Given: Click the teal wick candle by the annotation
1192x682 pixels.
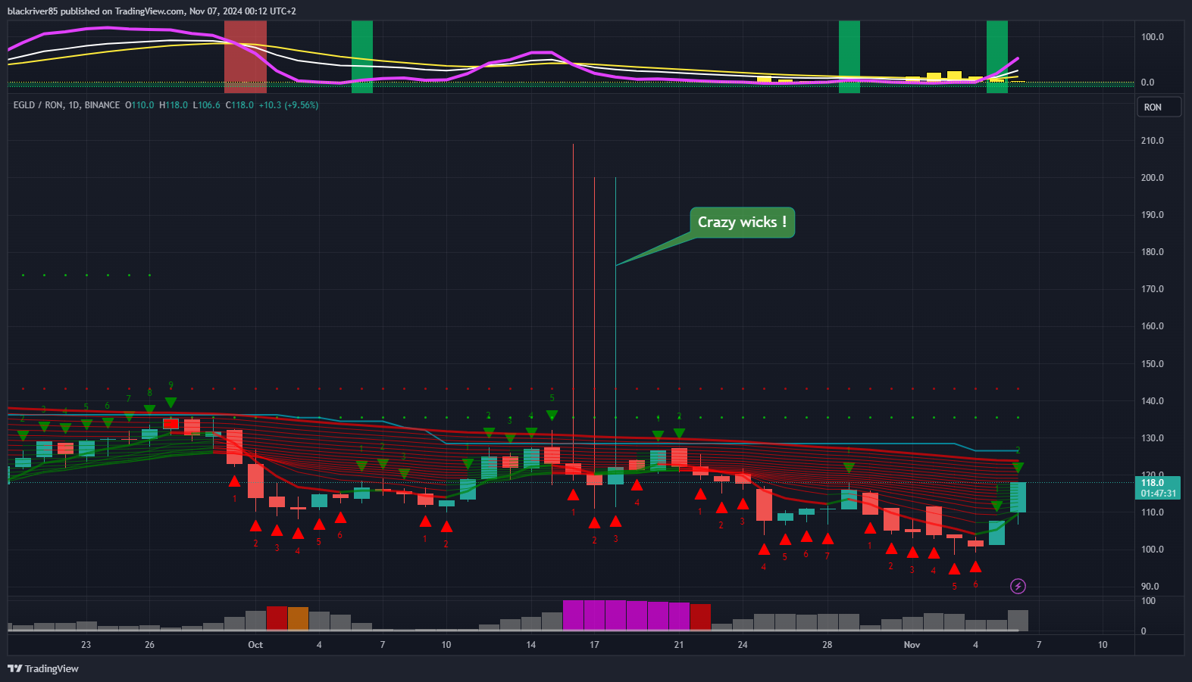Looking at the screenshot, I should tap(615, 341).
